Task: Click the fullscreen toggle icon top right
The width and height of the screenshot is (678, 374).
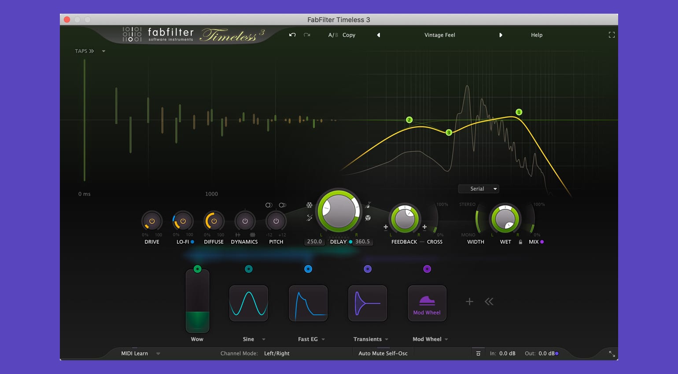Action: [612, 35]
